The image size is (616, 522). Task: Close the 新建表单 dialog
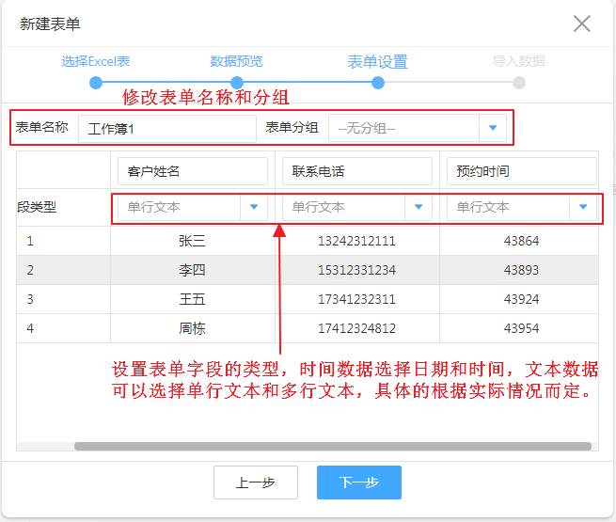pyautogui.click(x=582, y=24)
